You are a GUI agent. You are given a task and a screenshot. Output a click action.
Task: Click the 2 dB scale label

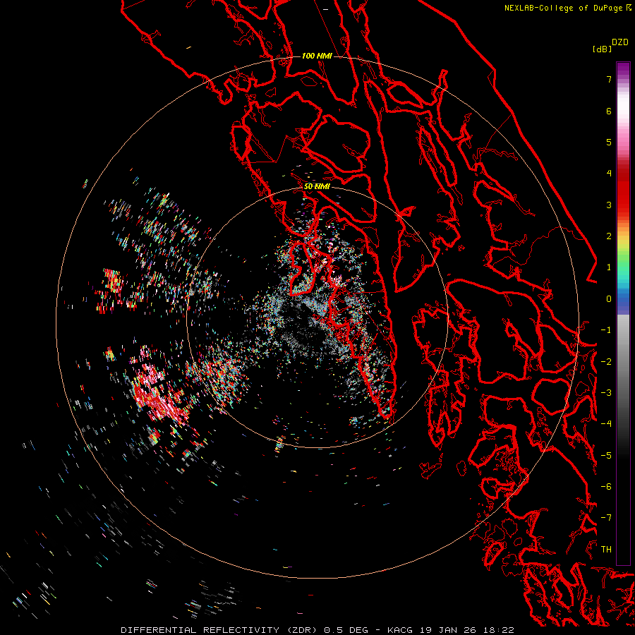click(609, 236)
